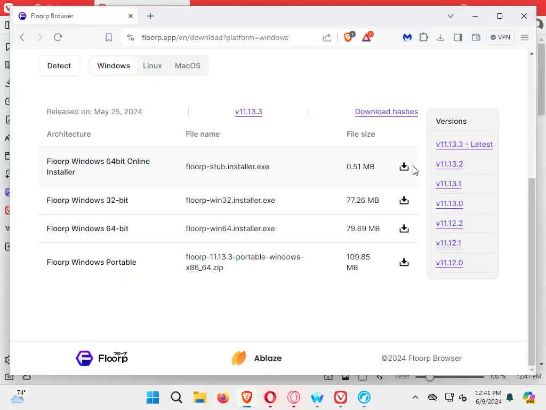This screenshot has width=546, height=410.
Task: Click "floorp-win64.installer.exe" file name
Action: [x=230, y=228]
